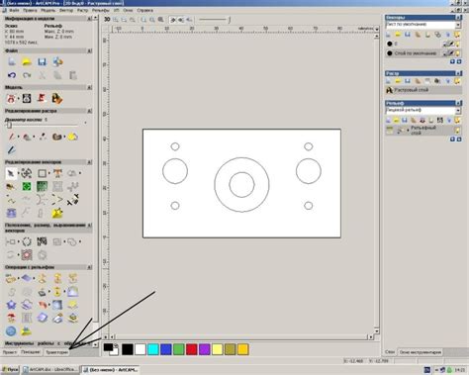Viewport: 469px width, 375px height.
Task: Click the undo arrow icon
Action: point(12,75)
